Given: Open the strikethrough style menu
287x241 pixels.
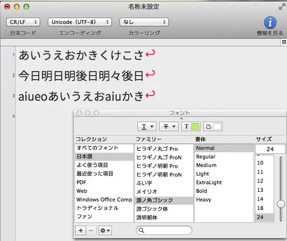Looking at the screenshot, I should pos(169,126).
